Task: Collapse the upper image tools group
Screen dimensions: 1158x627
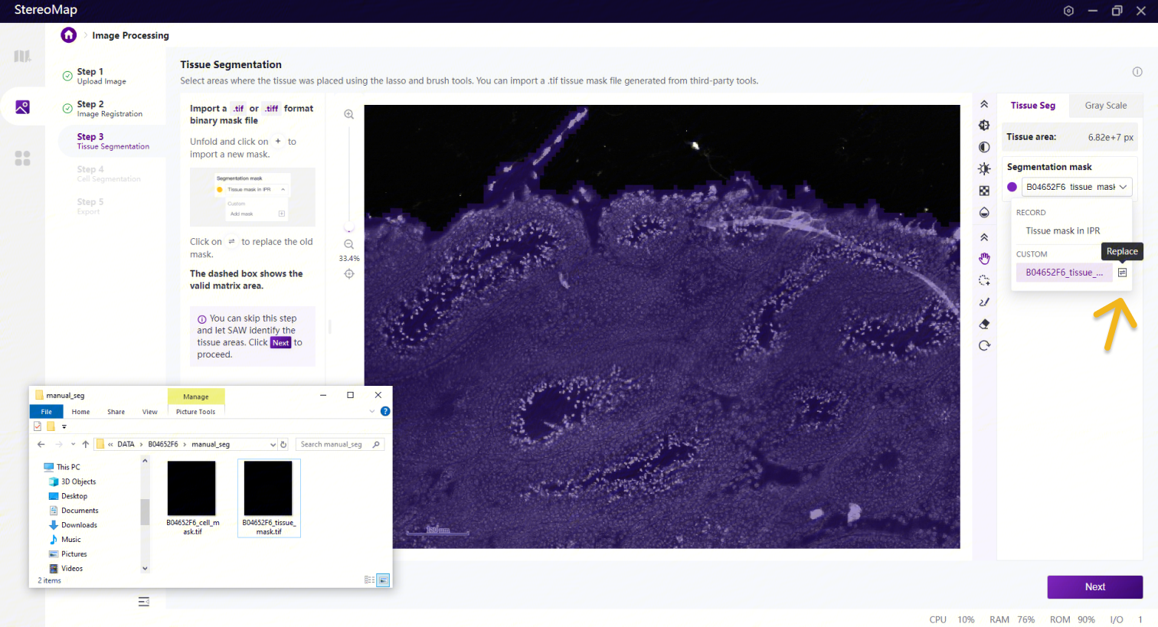Action: (984, 104)
